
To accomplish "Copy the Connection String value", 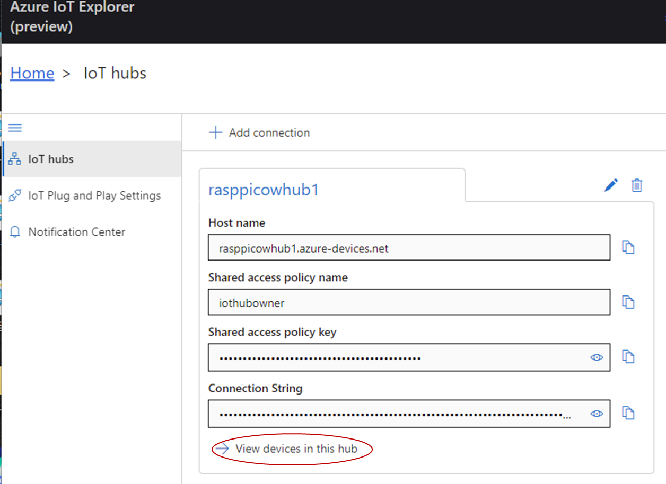I will [x=628, y=413].
